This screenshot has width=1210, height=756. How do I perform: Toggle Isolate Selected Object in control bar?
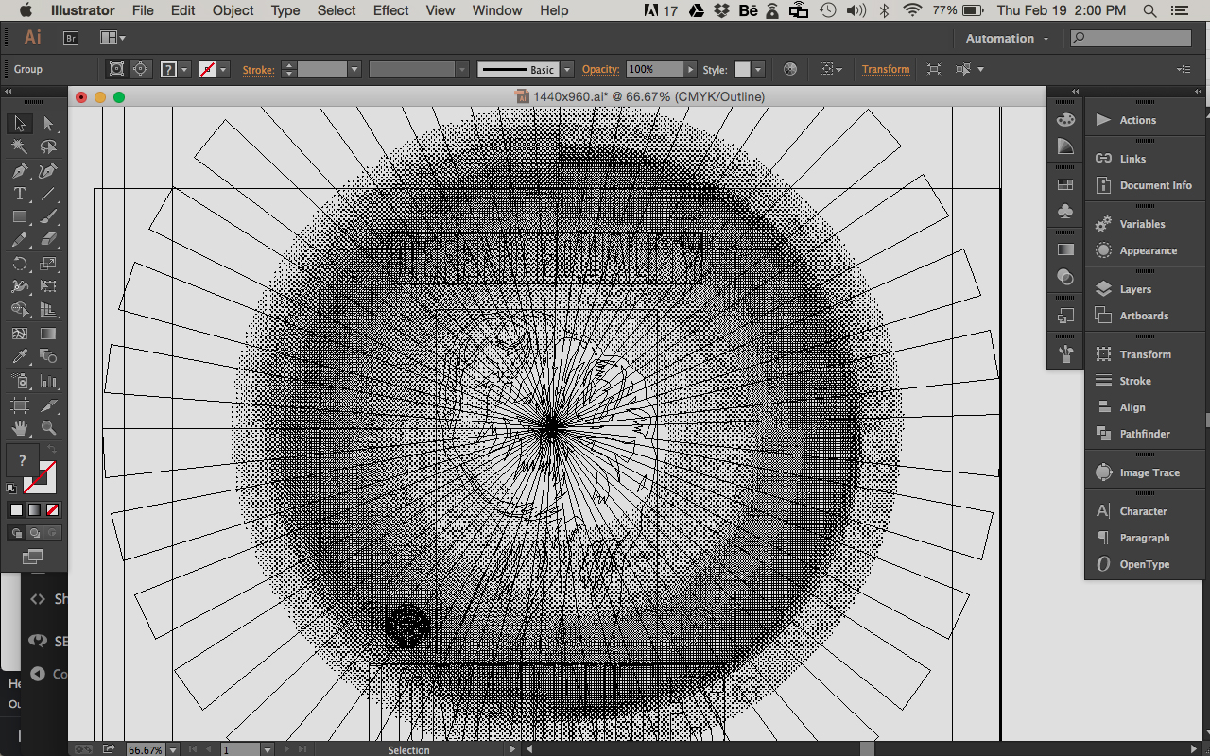click(x=934, y=69)
